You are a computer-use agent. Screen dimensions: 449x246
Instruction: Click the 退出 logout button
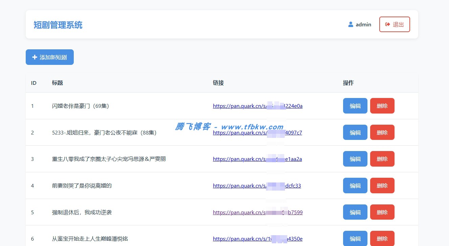pyautogui.click(x=395, y=24)
